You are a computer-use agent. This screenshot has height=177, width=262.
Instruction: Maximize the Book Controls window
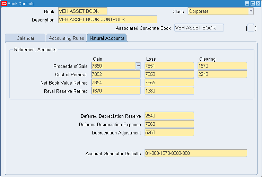[252, 3]
